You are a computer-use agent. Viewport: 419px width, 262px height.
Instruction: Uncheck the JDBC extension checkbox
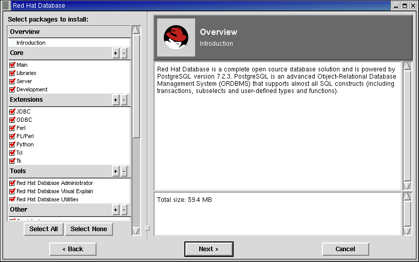pyautogui.click(x=12, y=111)
